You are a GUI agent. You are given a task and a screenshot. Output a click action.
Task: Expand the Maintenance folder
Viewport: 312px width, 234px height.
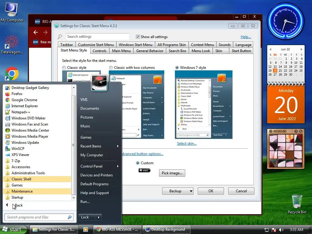37,191
